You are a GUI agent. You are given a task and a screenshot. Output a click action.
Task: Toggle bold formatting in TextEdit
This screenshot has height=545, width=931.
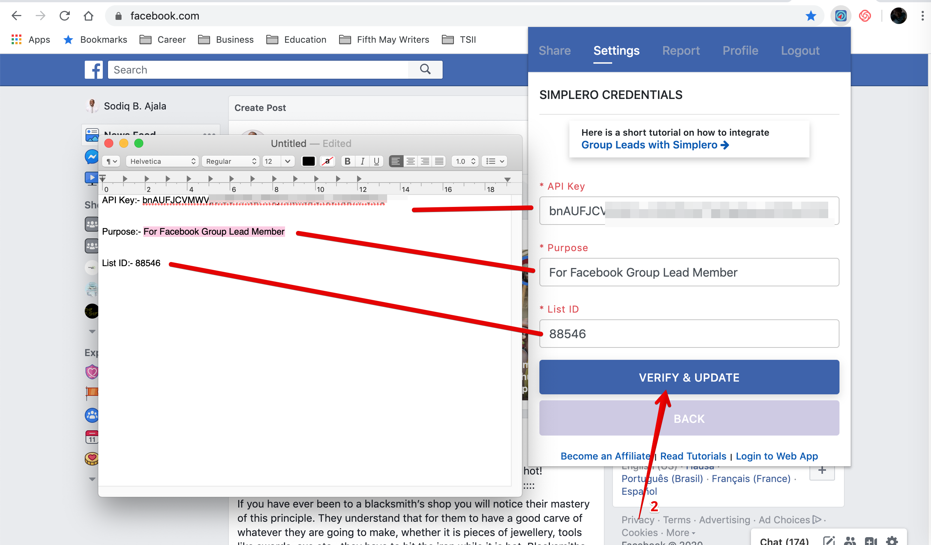pyautogui.click(x=347, y=161)
